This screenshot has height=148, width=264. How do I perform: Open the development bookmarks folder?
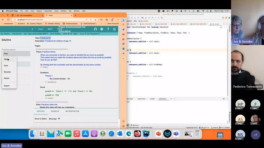click(x=7, y=24)
